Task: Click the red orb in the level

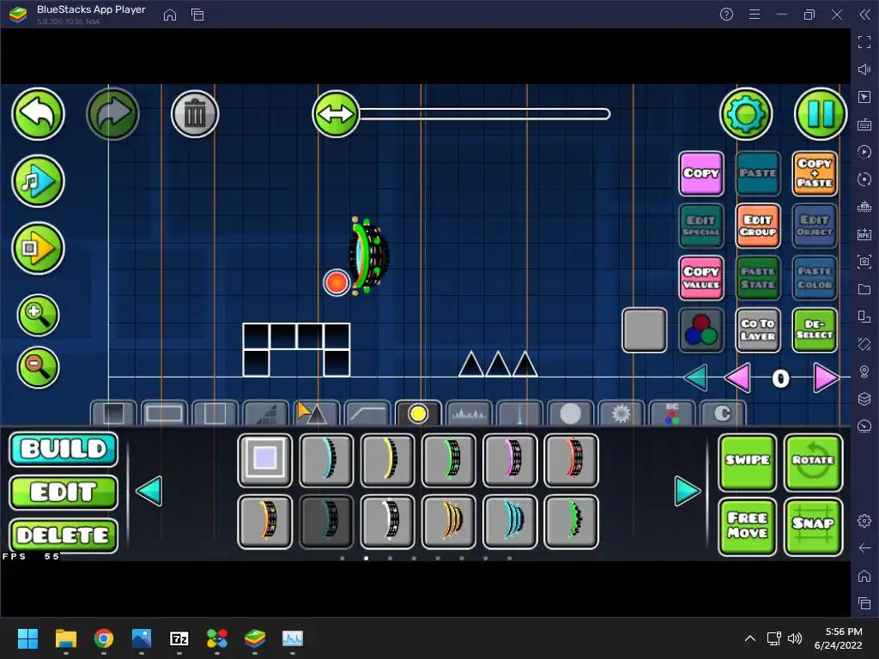Action: [x=336, y=282]
